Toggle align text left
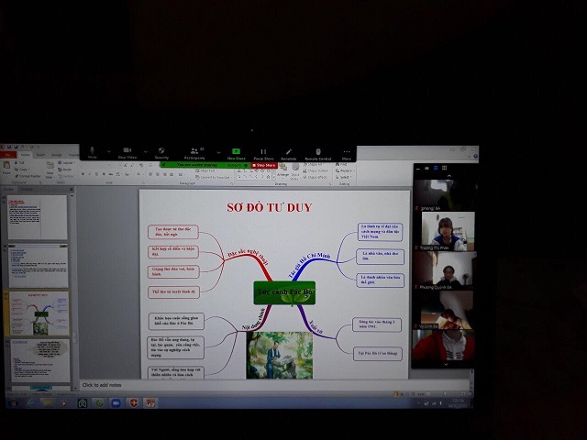Screen dimensions: 587x440 coord(150,174)
